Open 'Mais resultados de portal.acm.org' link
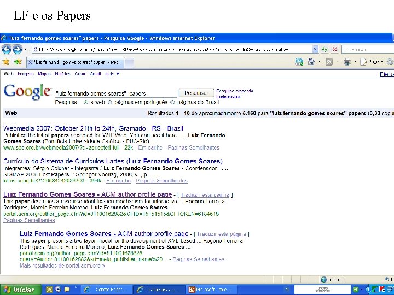Viewport: 394px width, 295px height. (62, 265)
